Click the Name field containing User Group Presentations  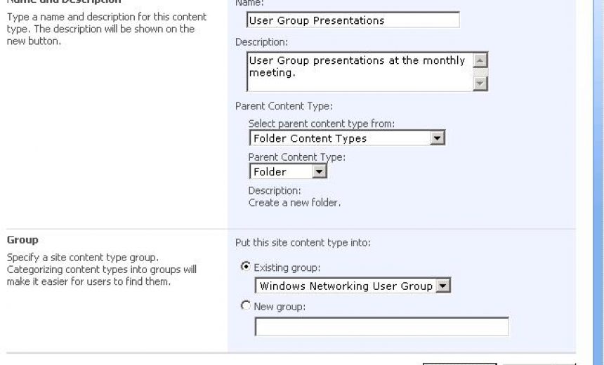353,20
